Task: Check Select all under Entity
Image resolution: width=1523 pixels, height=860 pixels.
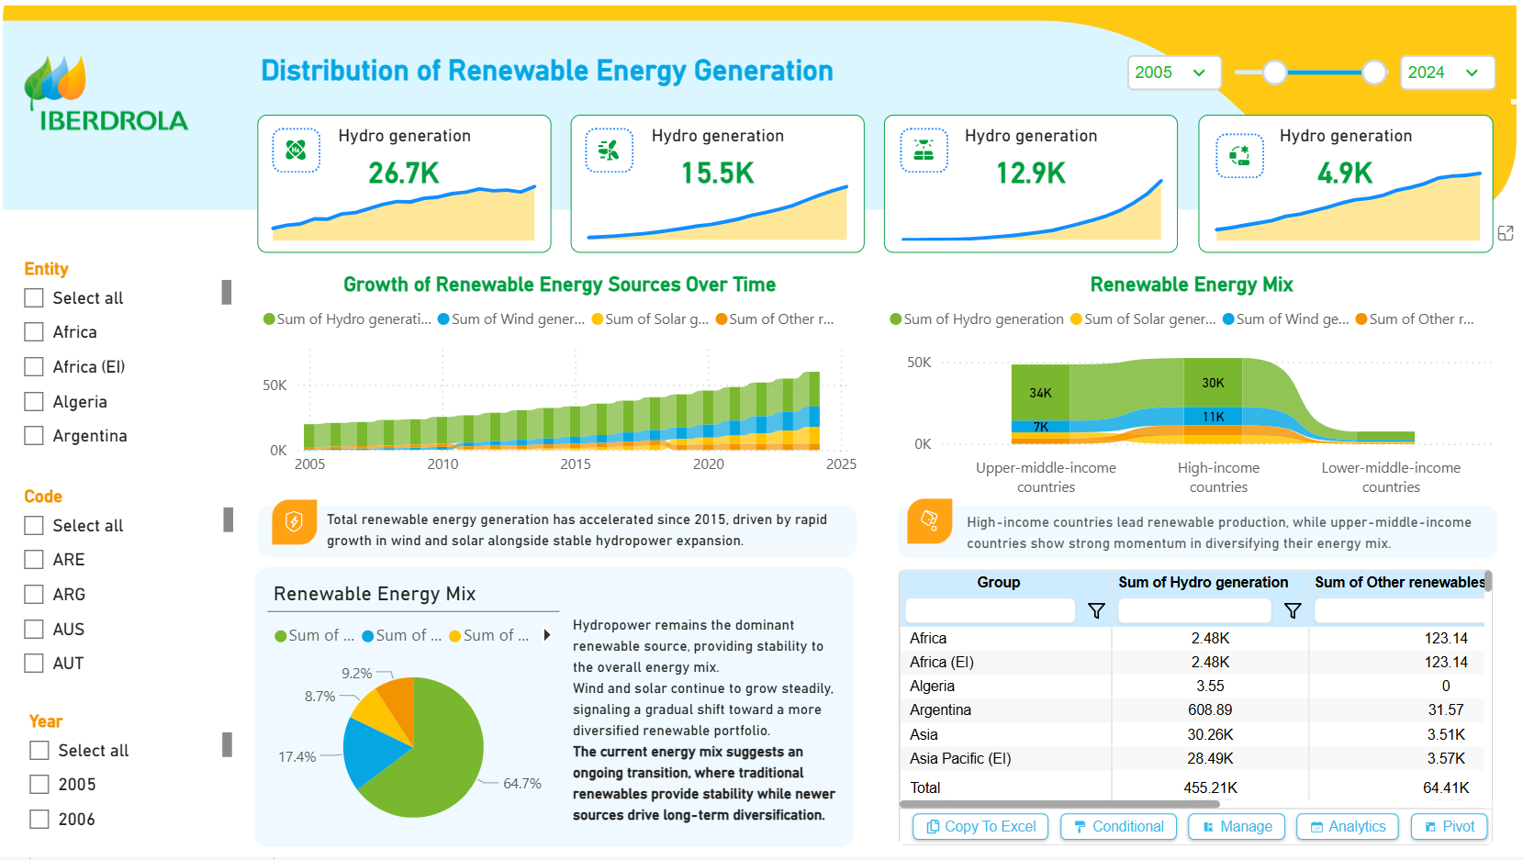Action: click(x=34, y=298)
